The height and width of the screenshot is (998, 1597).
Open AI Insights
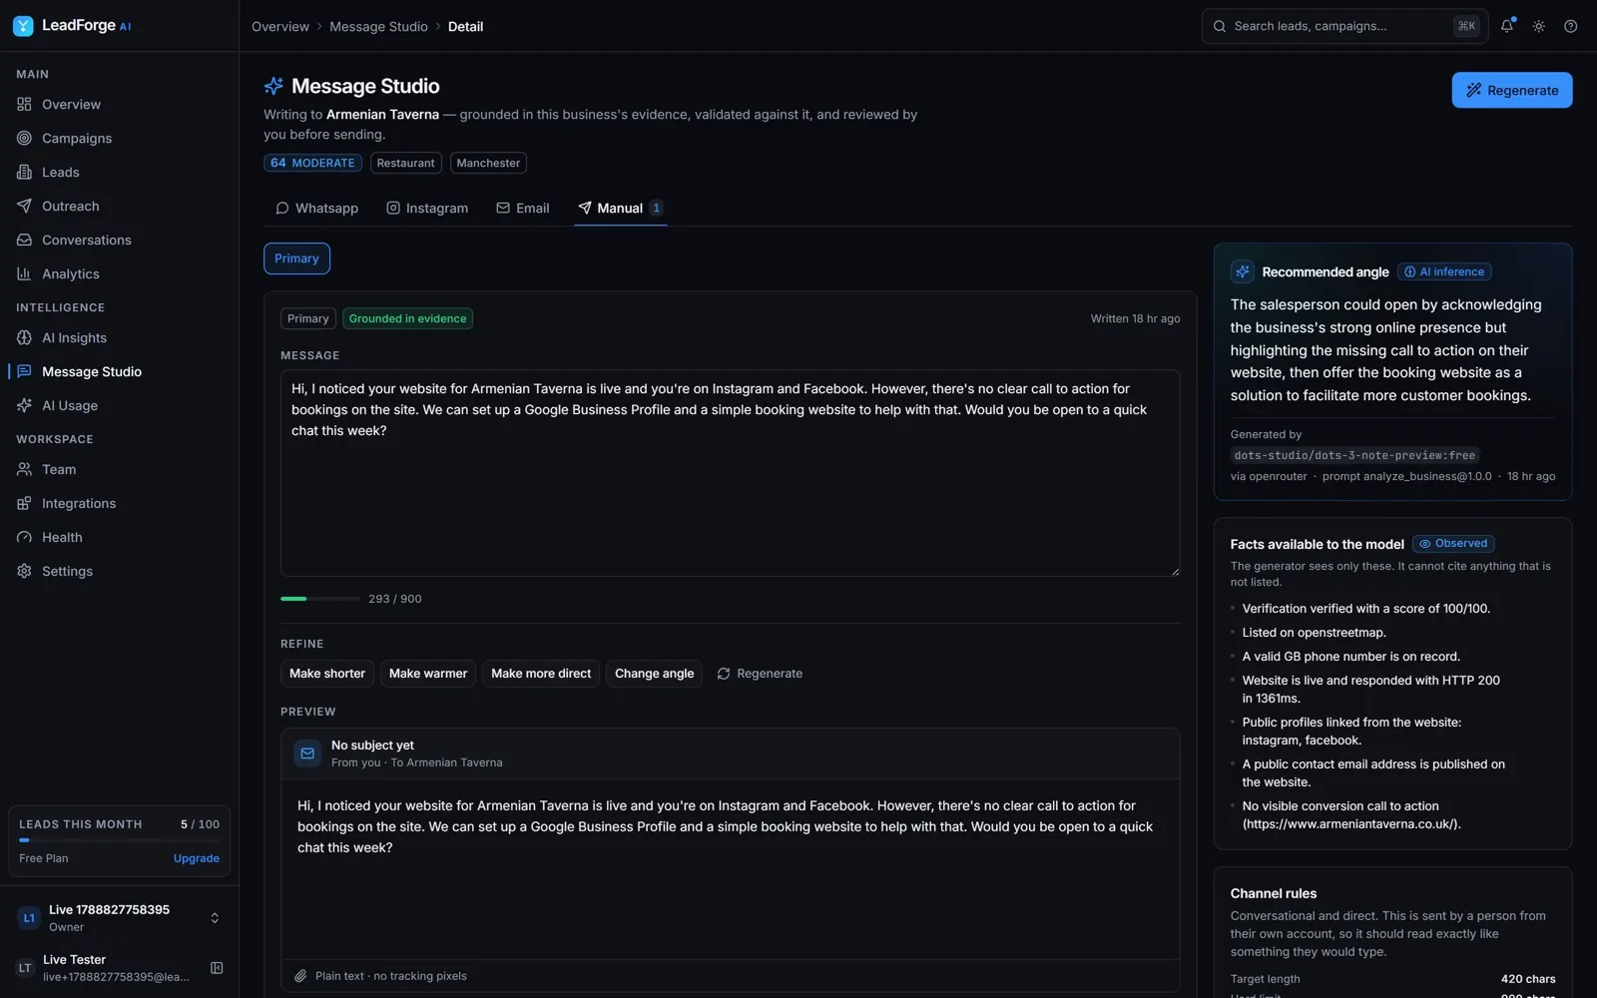pos(120,337)
